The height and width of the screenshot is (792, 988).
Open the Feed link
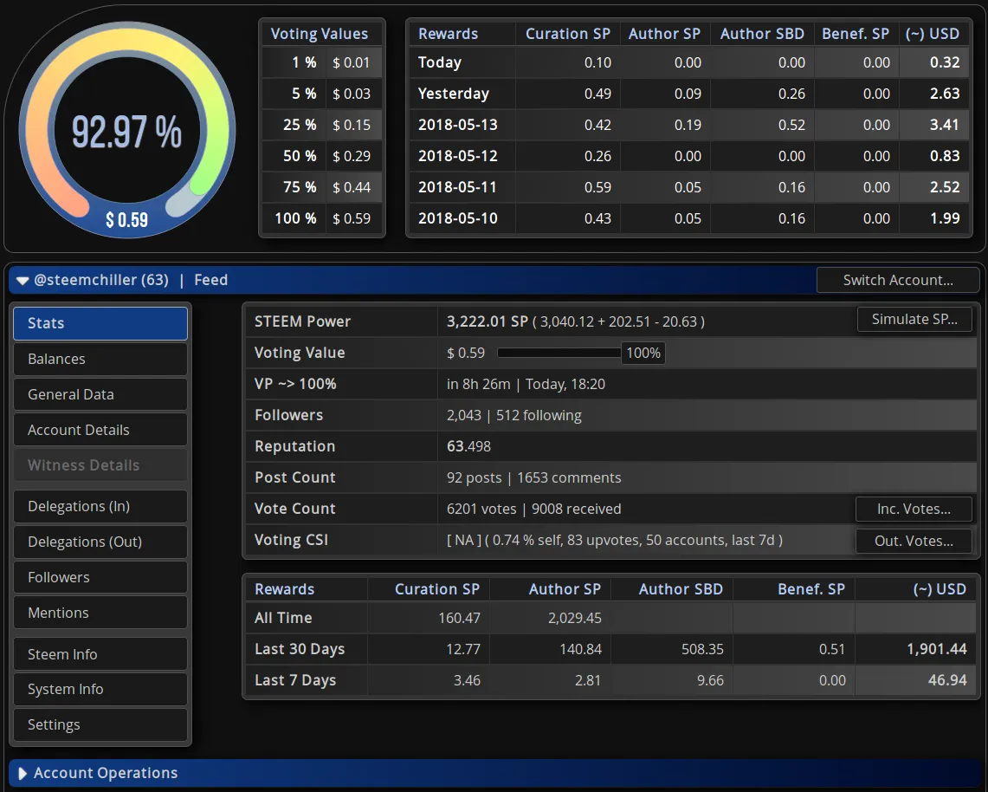[x=210, y=280]
